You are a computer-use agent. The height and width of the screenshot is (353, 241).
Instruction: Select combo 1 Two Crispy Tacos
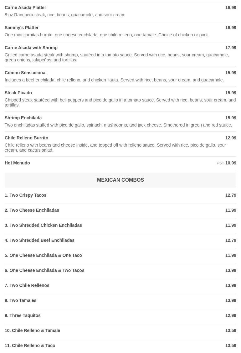click(x=26, y=195)
